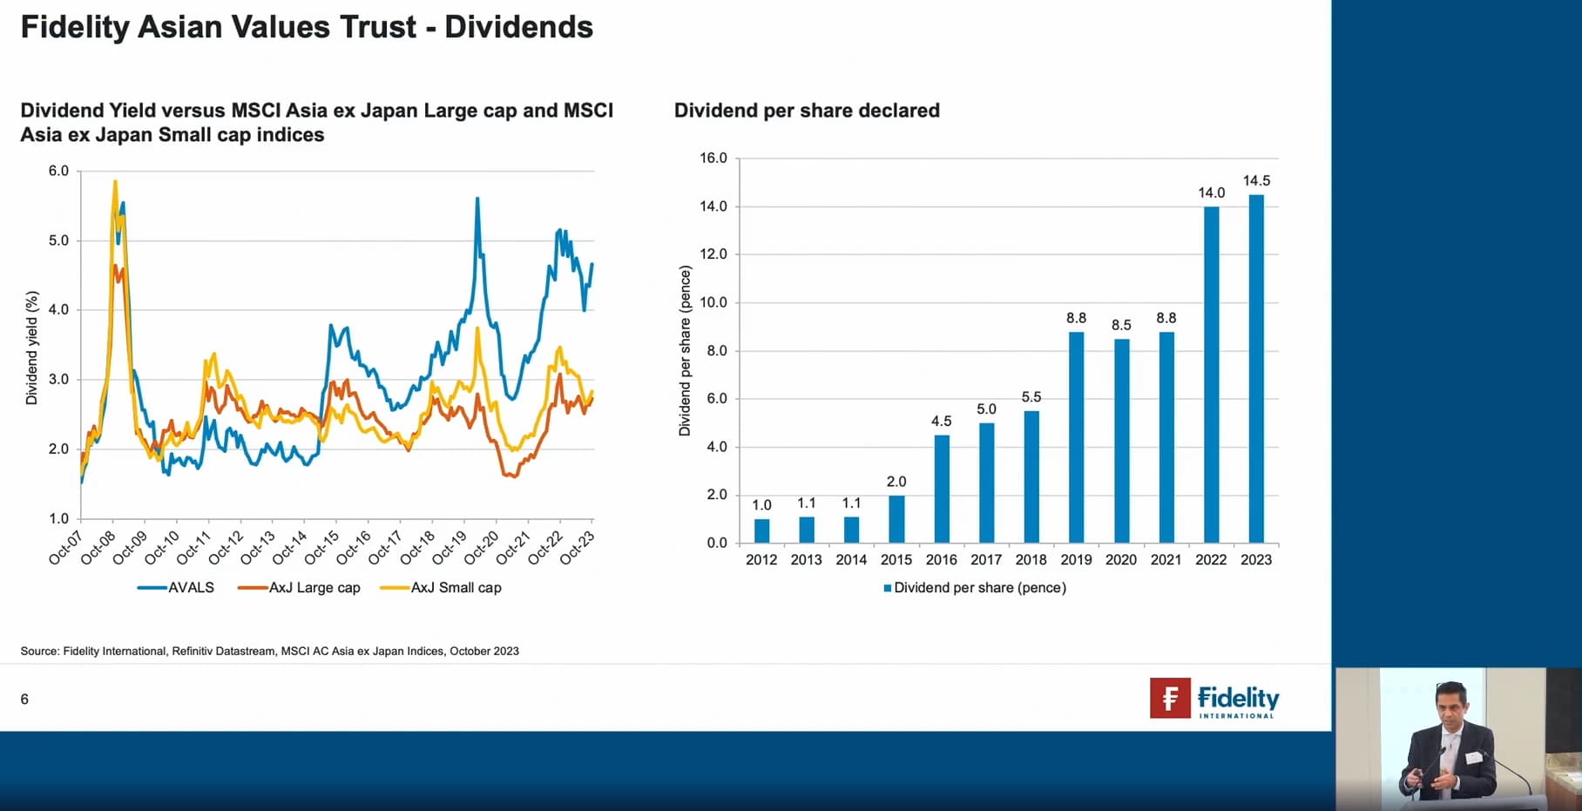
Task: Click the 'Dividend per share (pence)' vertical axis title
Action: point(685,351)
